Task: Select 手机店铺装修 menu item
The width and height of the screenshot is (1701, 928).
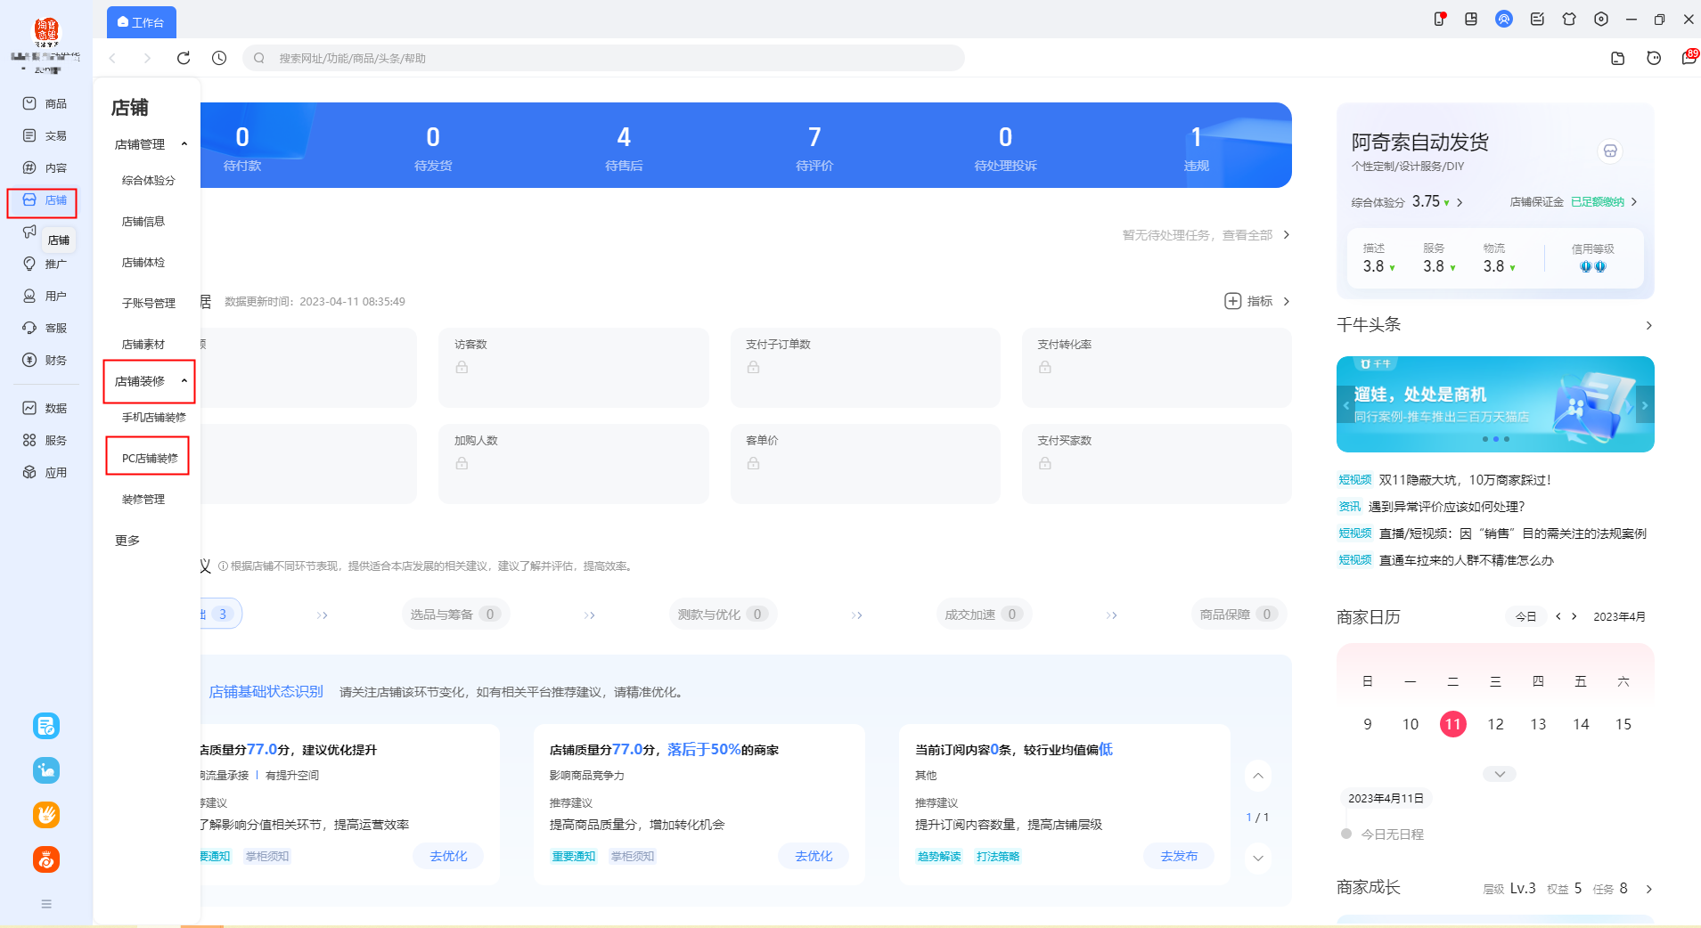Action: (x=153, y=417)
